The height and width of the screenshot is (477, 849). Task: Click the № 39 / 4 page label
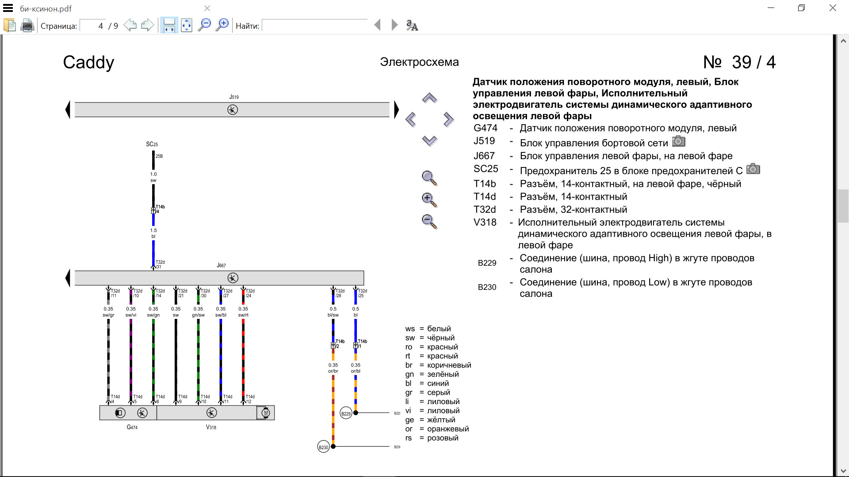point(739,62)
